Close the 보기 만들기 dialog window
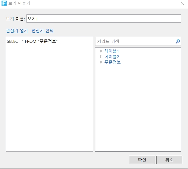Image resolution: width=188 pixels, height=169 pixels. click(182, 4)
